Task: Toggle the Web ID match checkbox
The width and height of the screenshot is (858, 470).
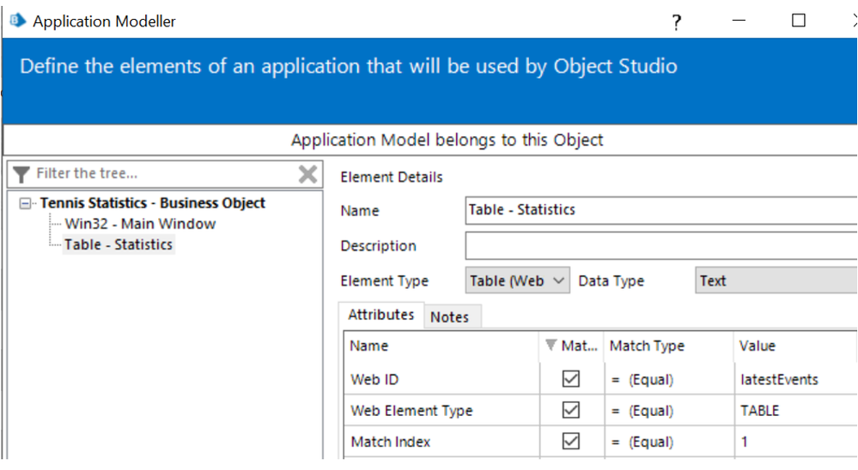Action: click(x=570, y=379)
